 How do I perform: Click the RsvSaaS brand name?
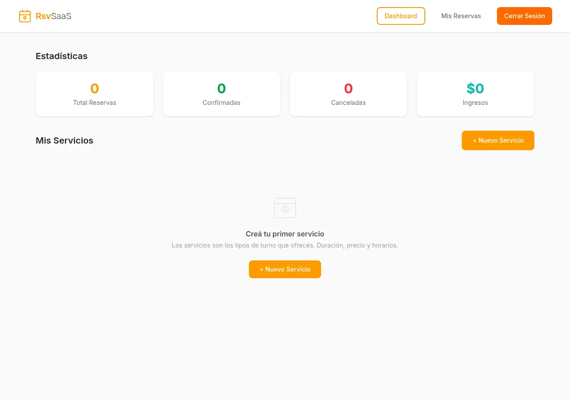tap(53, 16)
